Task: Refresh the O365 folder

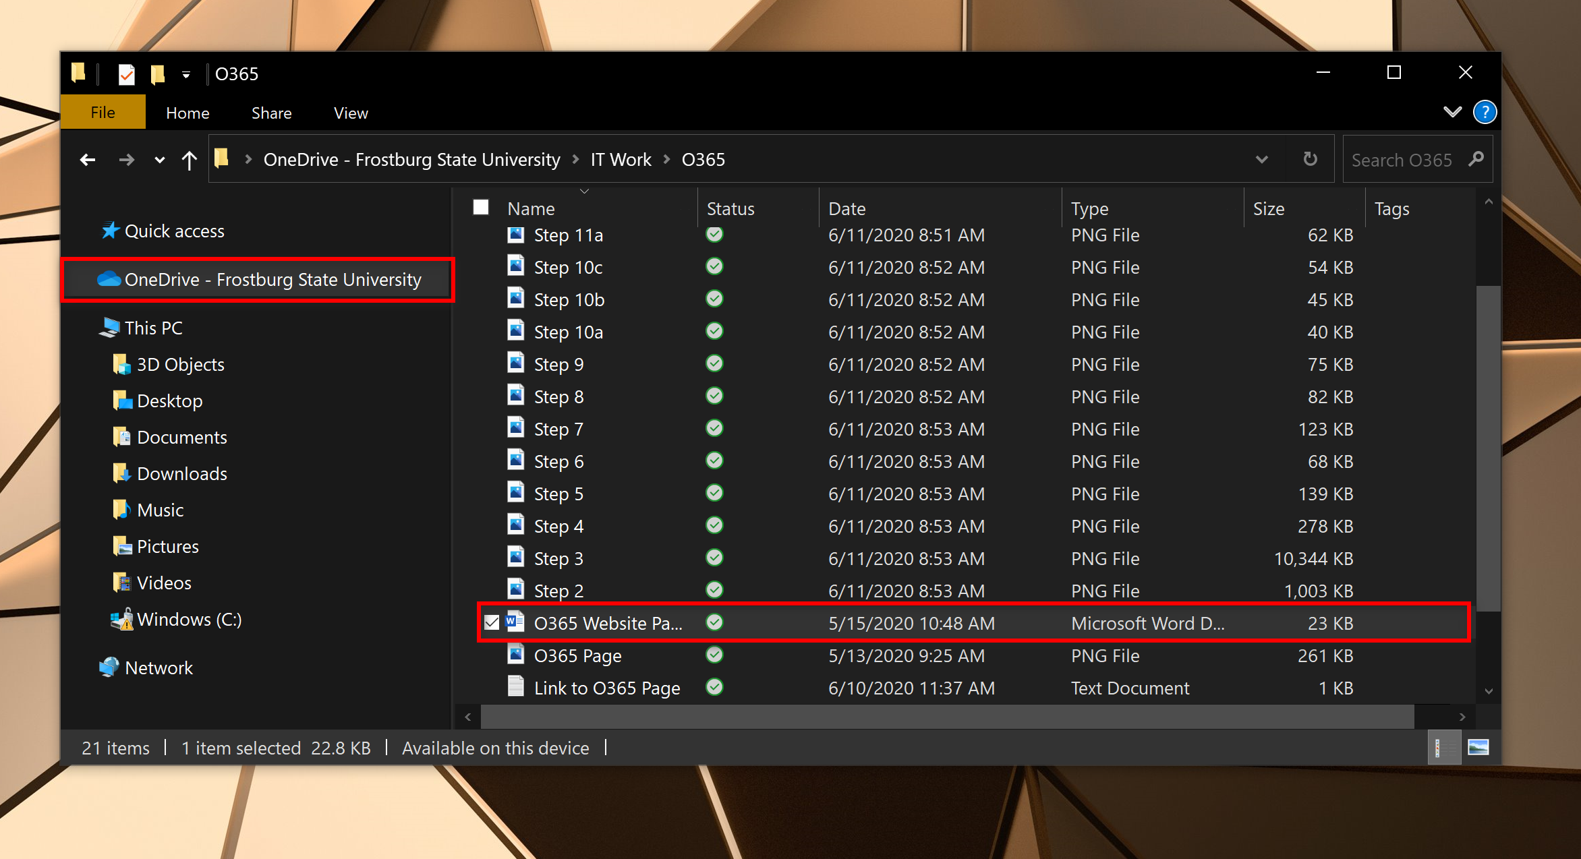Action: (1310, 159)
